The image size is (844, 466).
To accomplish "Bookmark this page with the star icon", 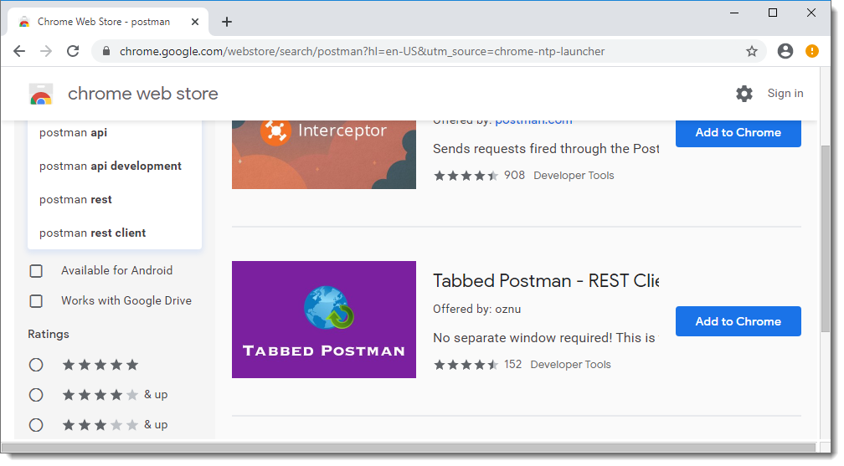I will point(751,51).
